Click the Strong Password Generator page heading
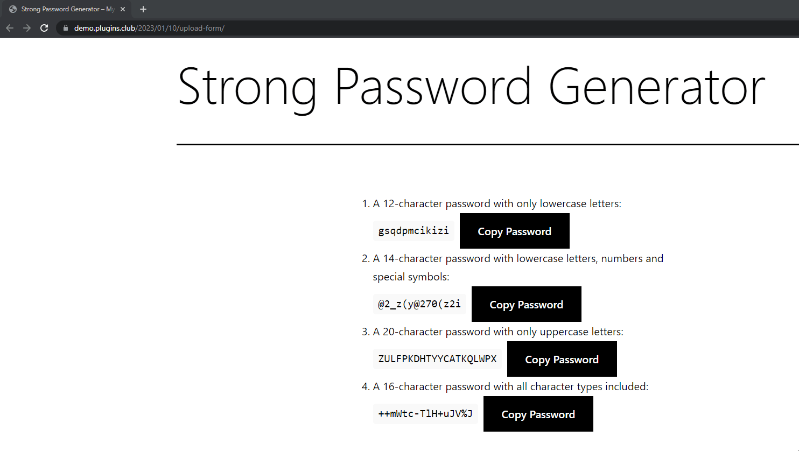The image size is (799, 451). tap(471, 87)
